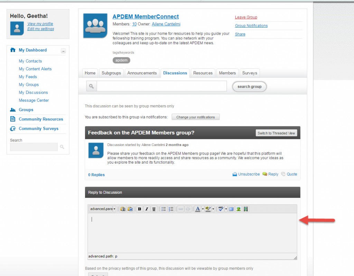Insert a bulleted list
Screen dimensions: 354x276
(x=164, y=209)
